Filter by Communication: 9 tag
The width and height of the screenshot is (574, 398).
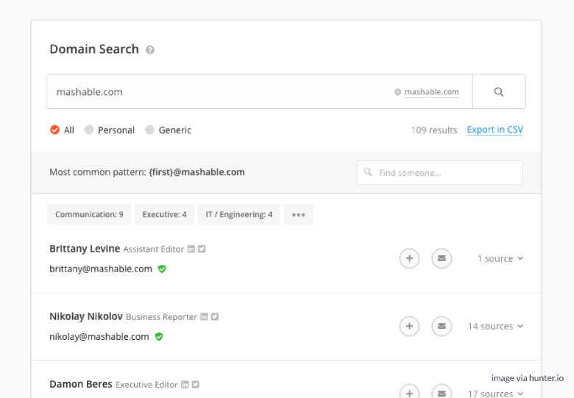[89, 214]
